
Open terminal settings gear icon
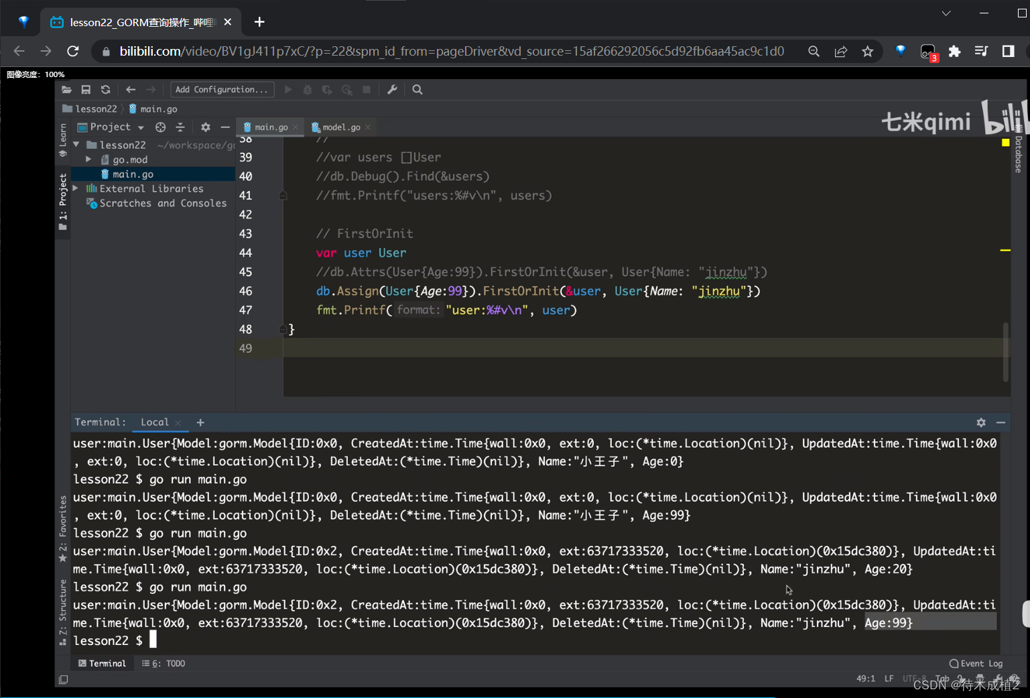tap(981, 422)
